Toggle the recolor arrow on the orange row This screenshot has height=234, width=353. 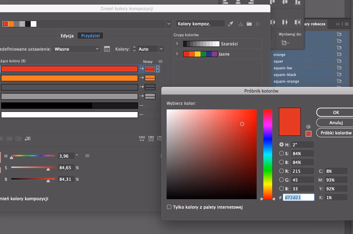pyautogui.click(x=142, y=78)
